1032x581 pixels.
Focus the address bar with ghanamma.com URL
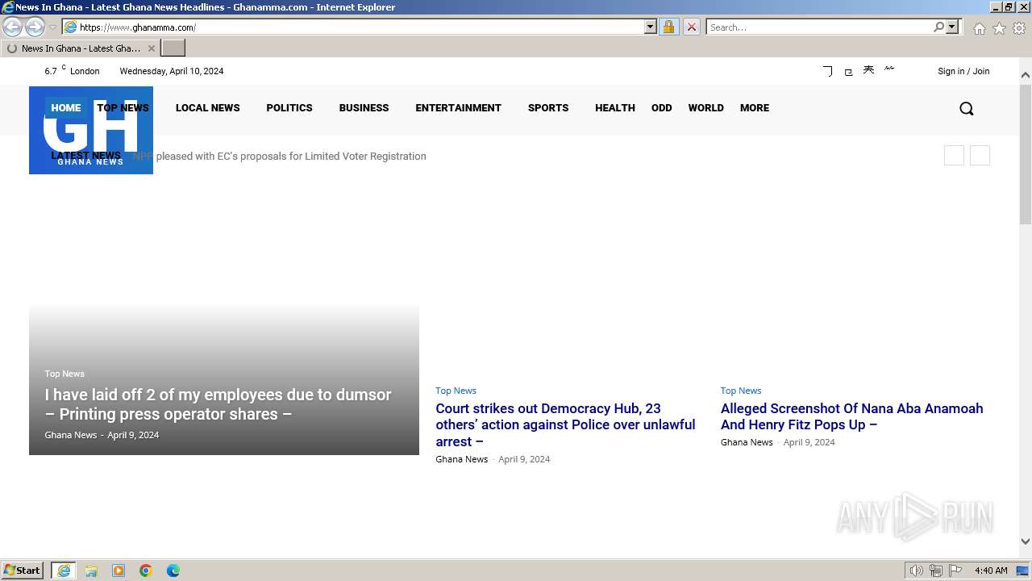coord(360,27)
